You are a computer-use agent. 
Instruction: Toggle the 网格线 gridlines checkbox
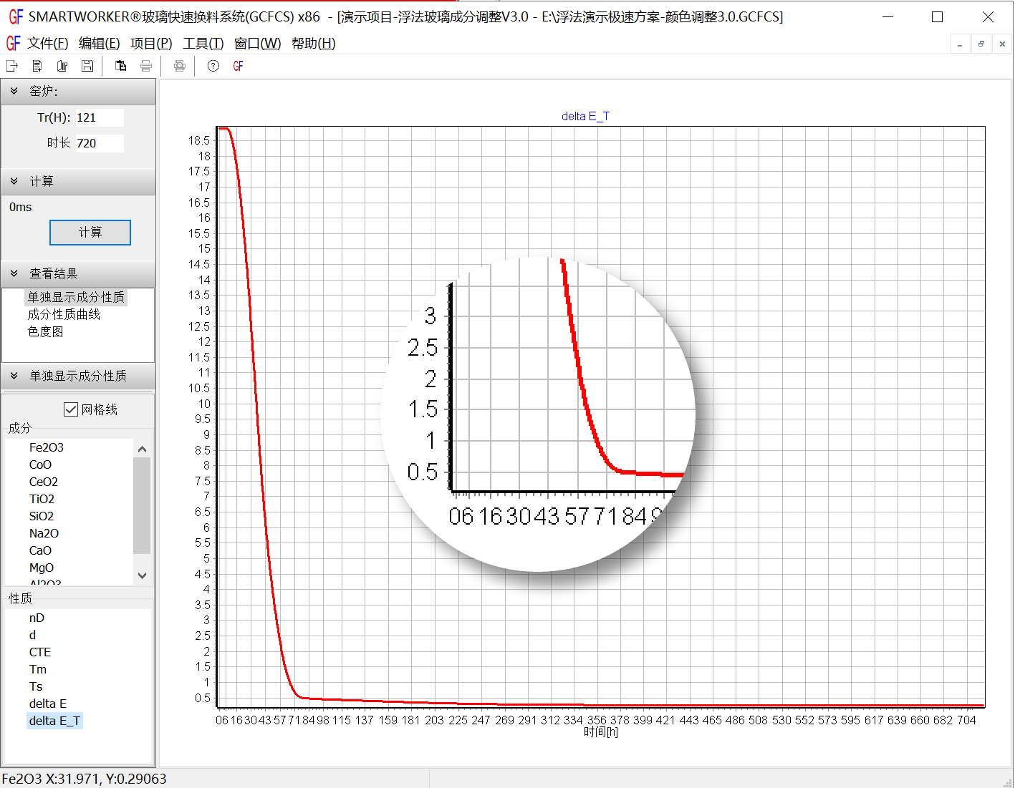(71, 409)
